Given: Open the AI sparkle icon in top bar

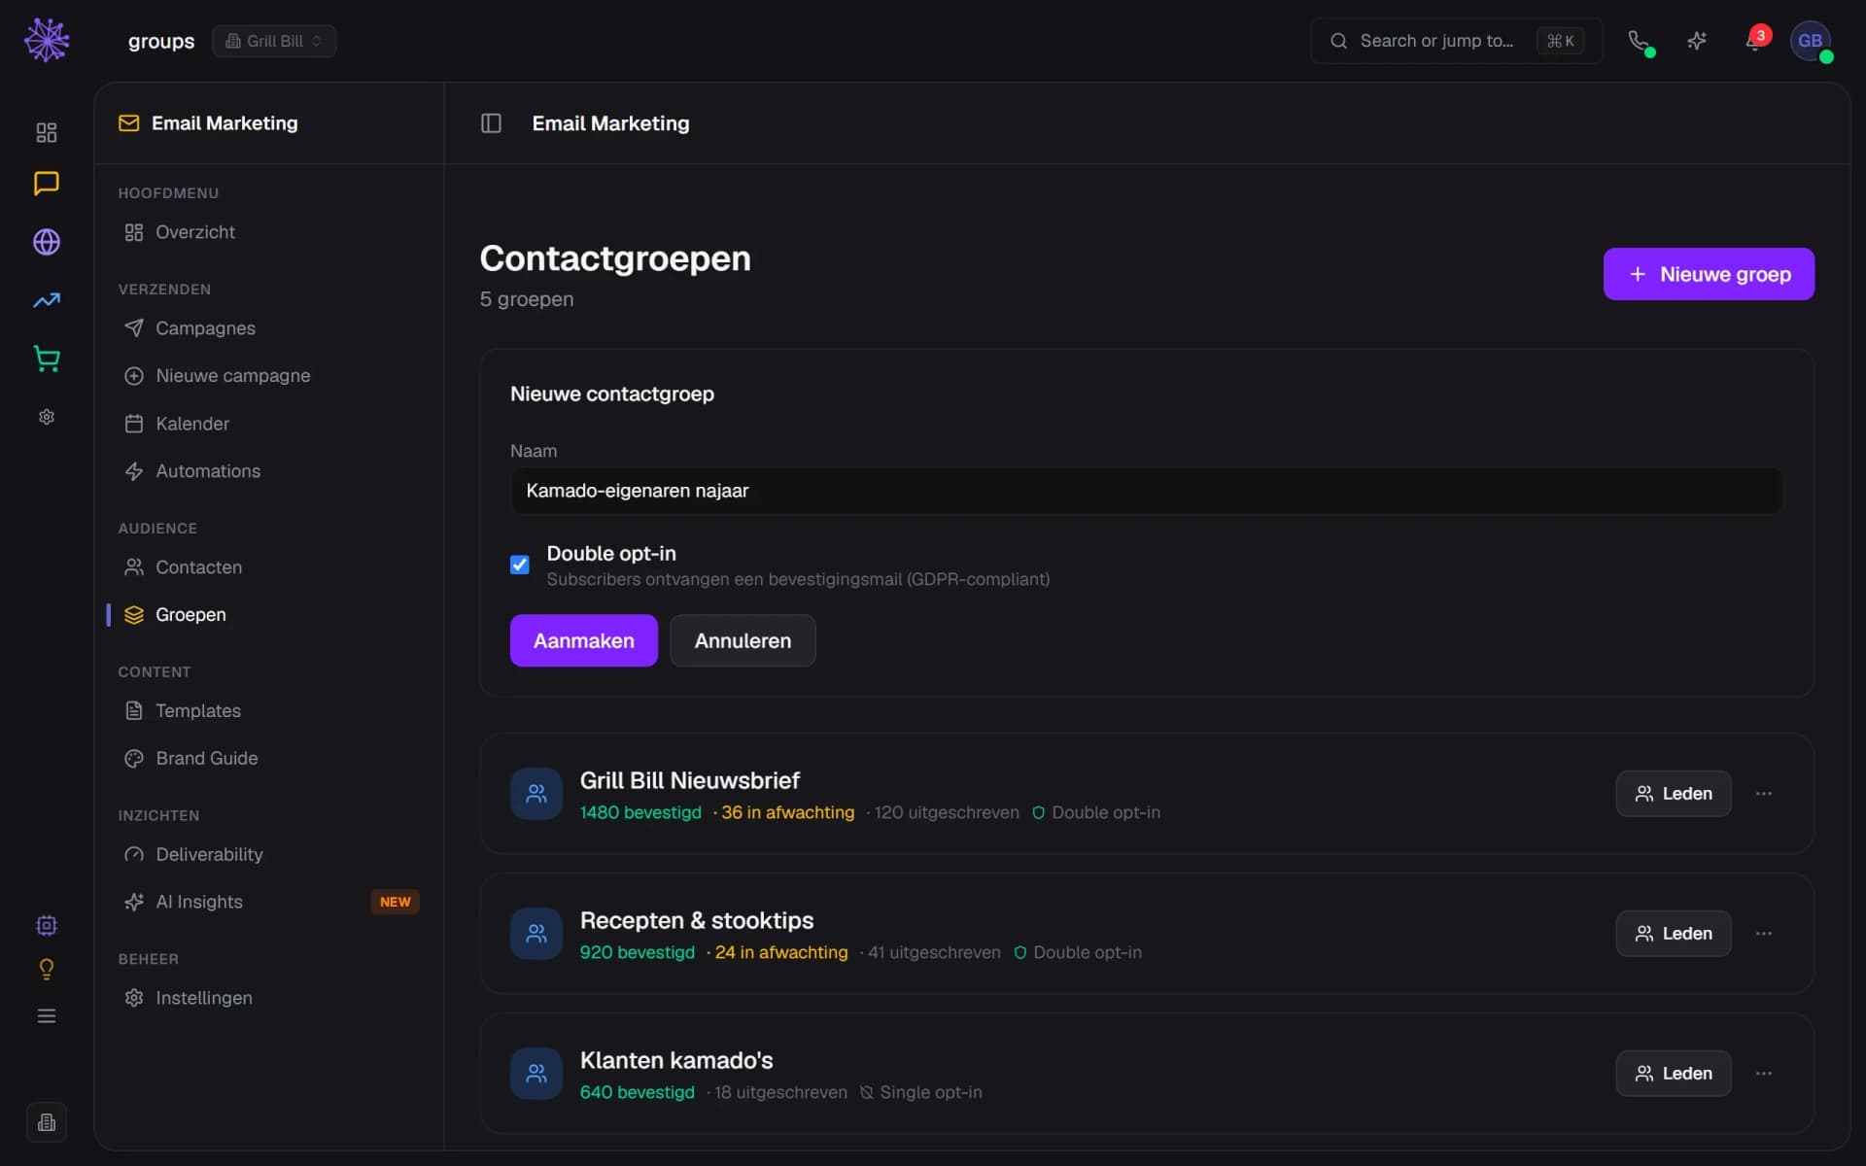Looking at the screenshot, I should click(1697, 41).
